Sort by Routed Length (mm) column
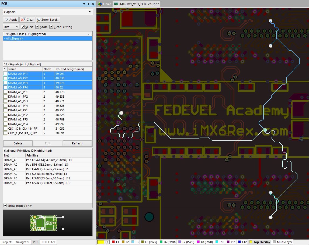The height and width of the screenshot is (245, 309). 73,69
